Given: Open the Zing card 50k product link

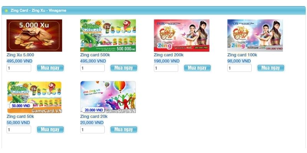Looking at the screenshot, I should 20,117.
